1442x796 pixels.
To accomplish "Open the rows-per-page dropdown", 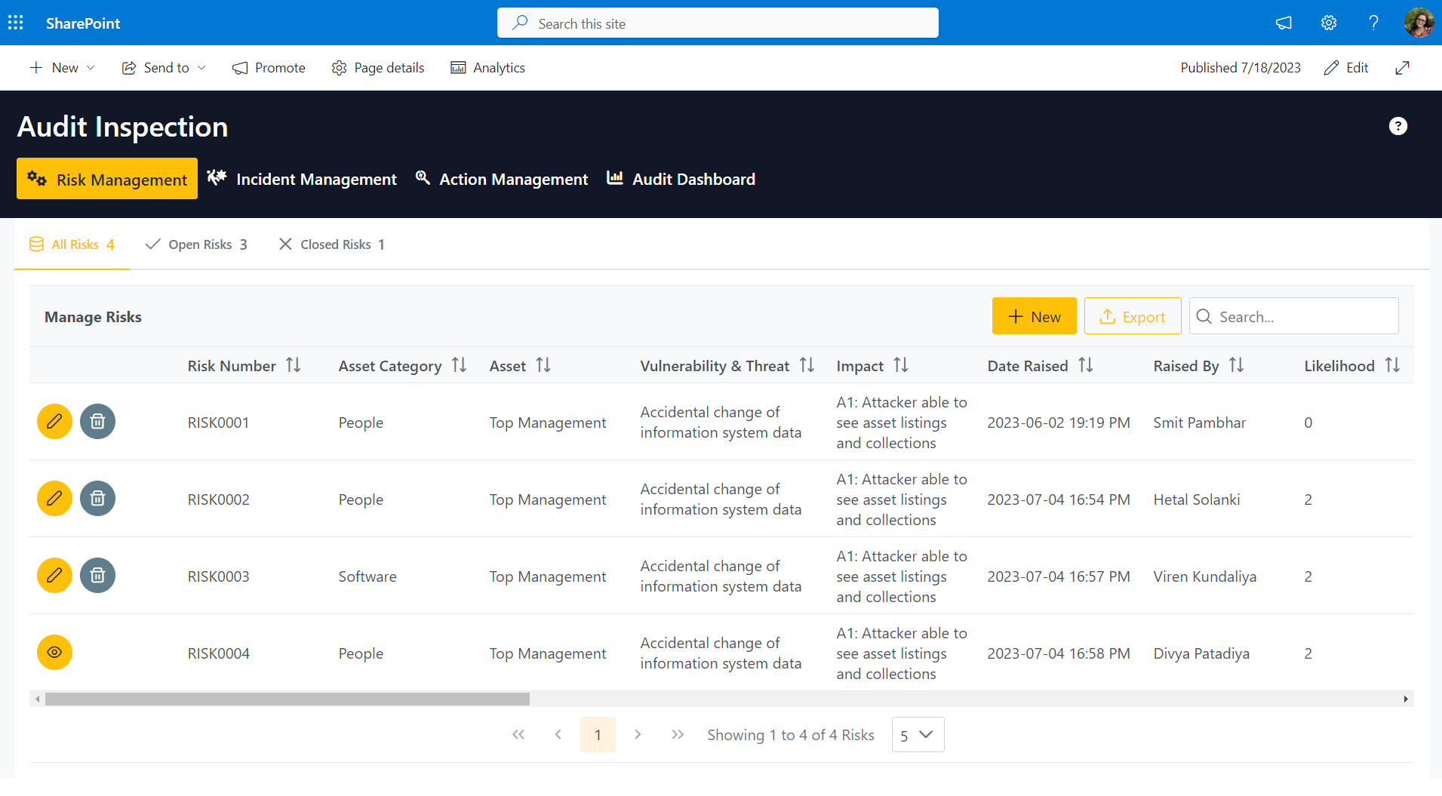I will [x=917, y=735].
